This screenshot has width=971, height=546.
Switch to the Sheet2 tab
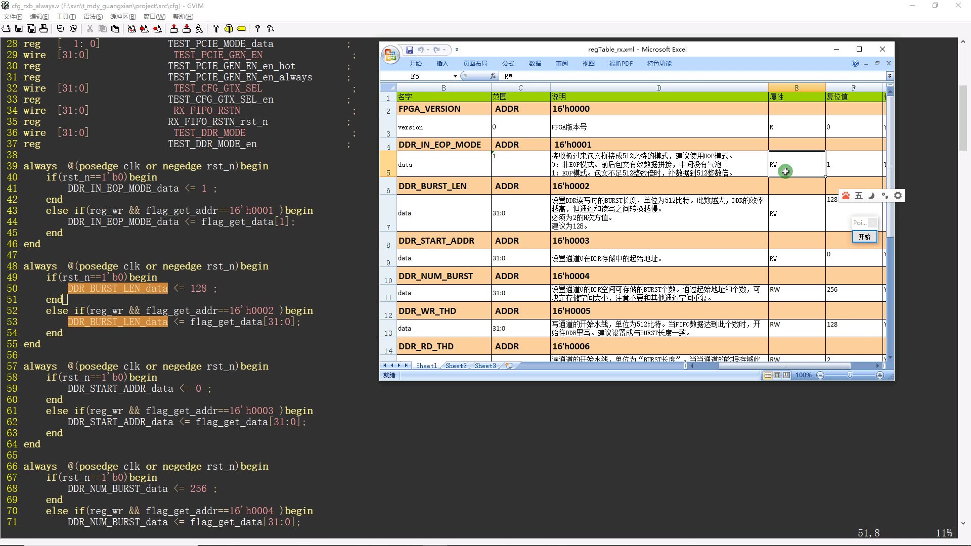(456, 366)
